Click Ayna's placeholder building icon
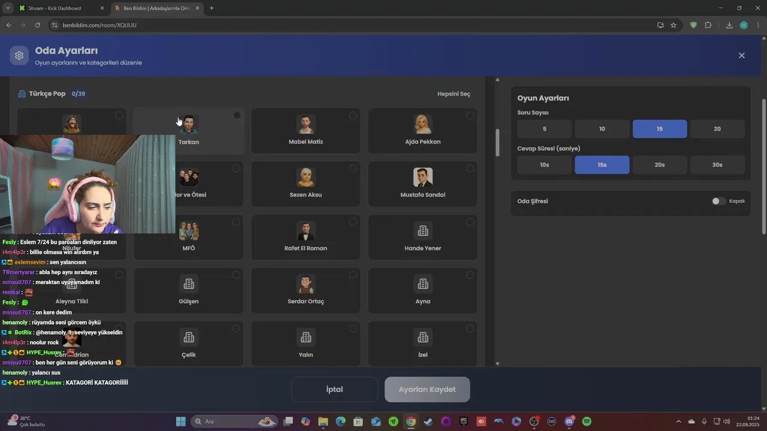Screen dimensions: 767x431 (423, 284)
